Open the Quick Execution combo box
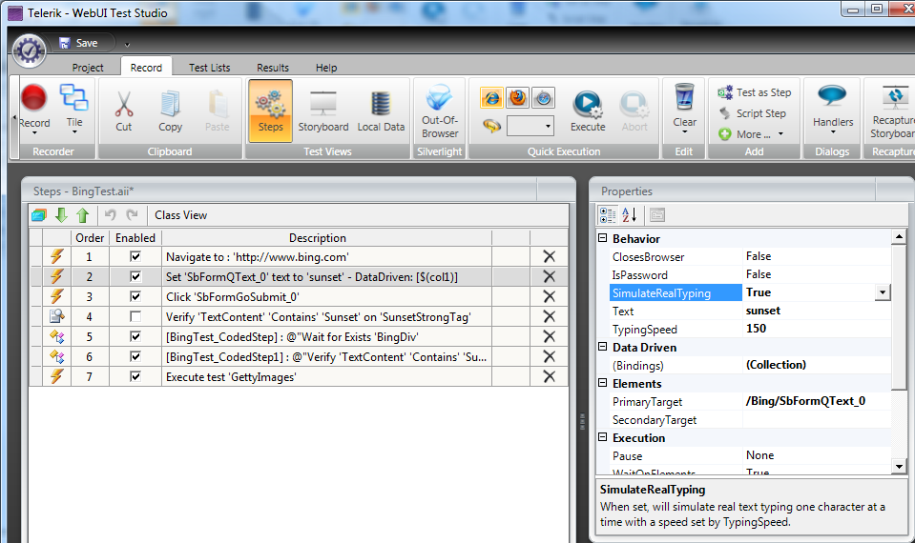The width and height of the screenshot is (915, 543). (530, 126)
